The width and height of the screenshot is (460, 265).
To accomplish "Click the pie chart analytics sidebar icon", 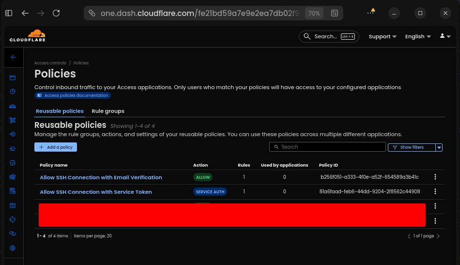I will 13,92.
